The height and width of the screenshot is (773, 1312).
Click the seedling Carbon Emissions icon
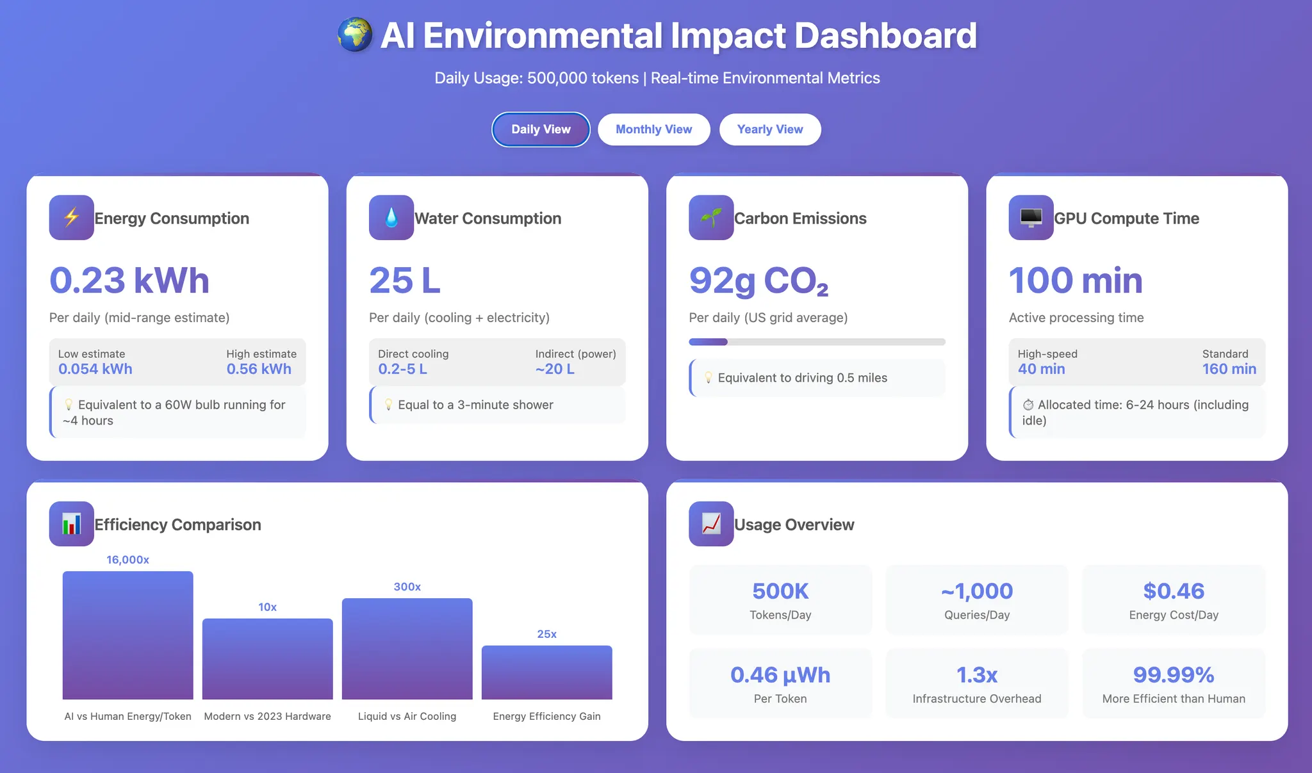(711, 218)
